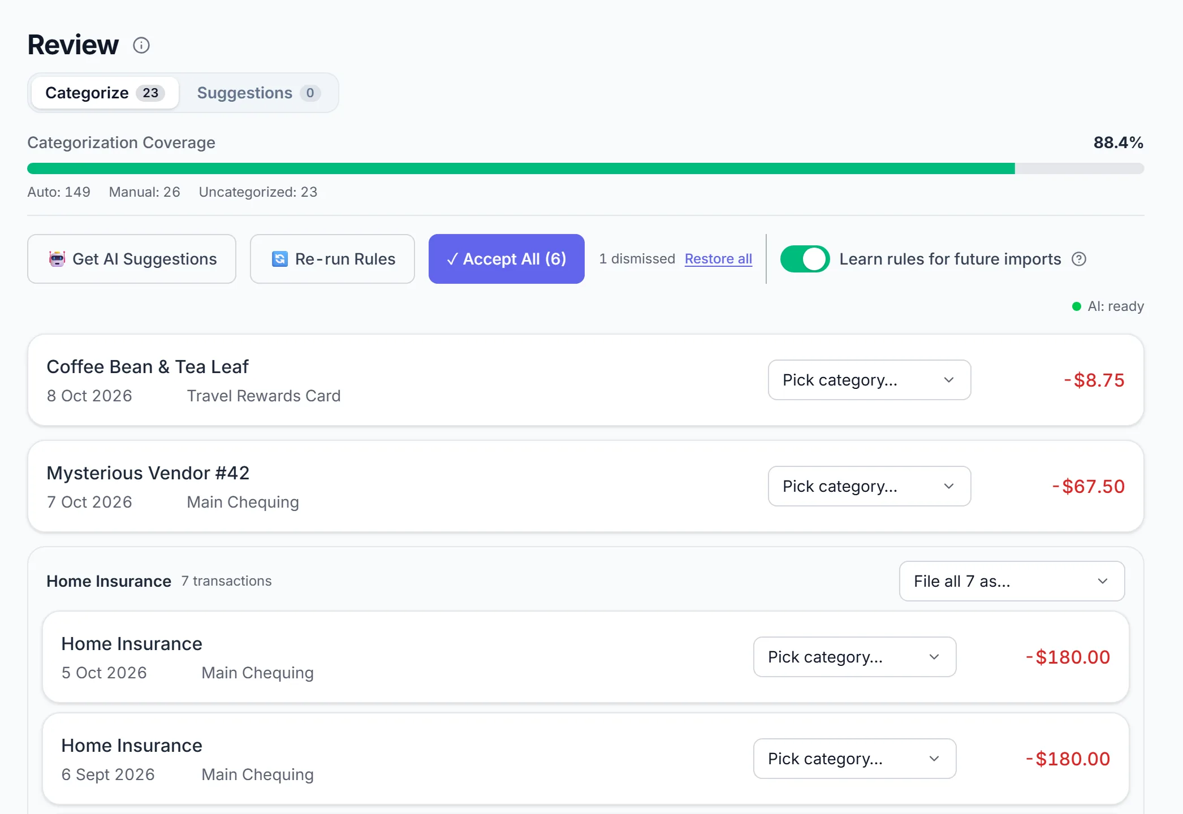Toggle Learn rules for future imports switch

(x=805, y=259)
